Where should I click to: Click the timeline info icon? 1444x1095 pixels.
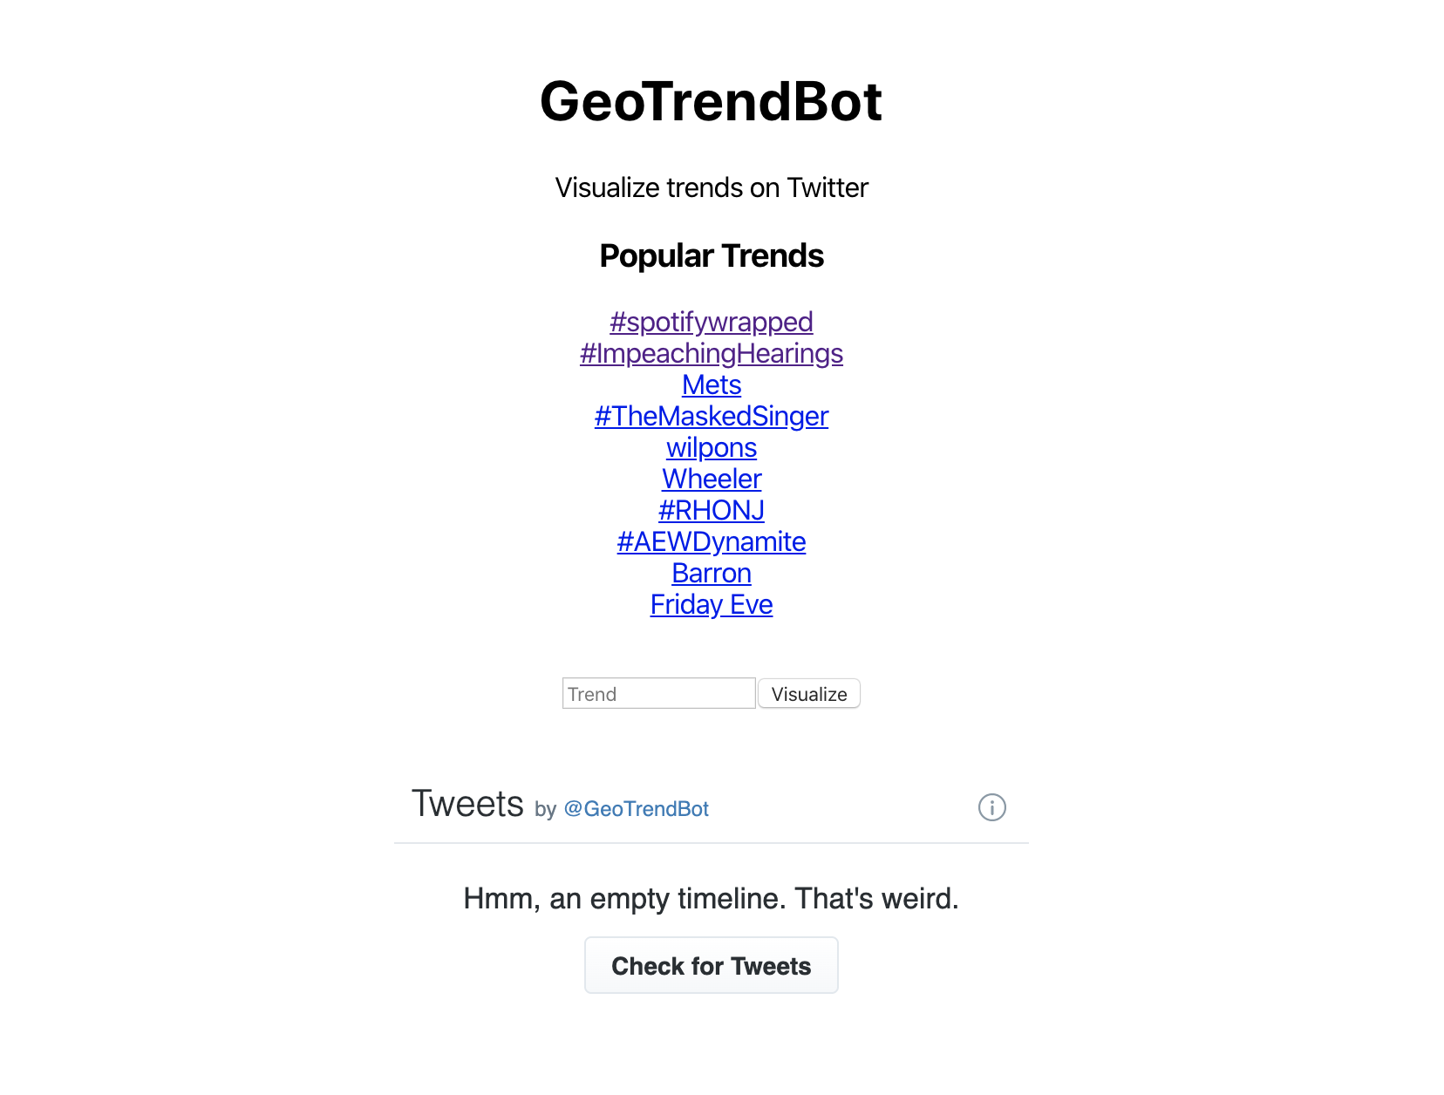point(991,807)
